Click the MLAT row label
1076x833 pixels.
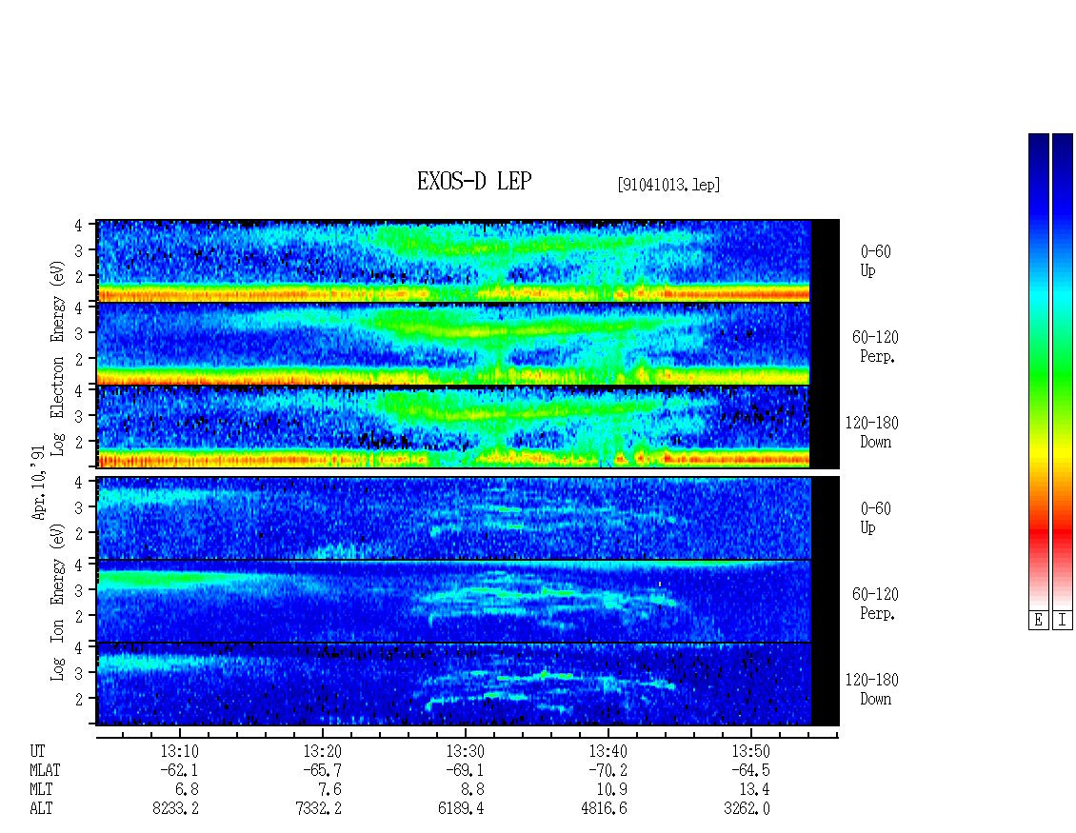(x=45, y=770)
